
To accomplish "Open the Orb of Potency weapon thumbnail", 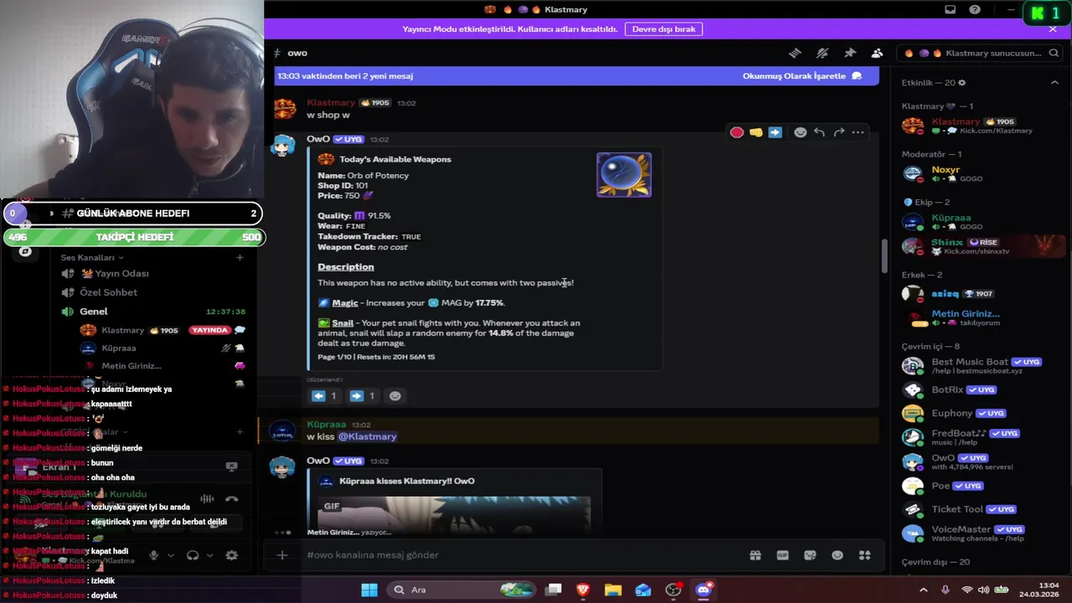I will coord(624,175).
